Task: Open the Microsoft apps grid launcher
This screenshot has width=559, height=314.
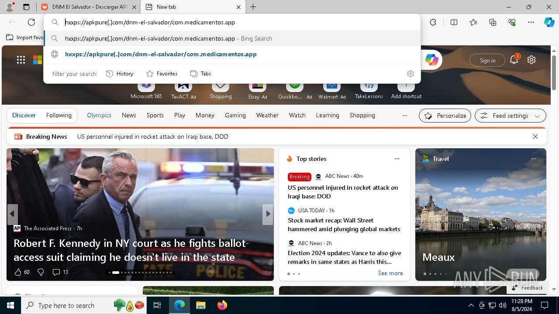Action: [21, 60]
